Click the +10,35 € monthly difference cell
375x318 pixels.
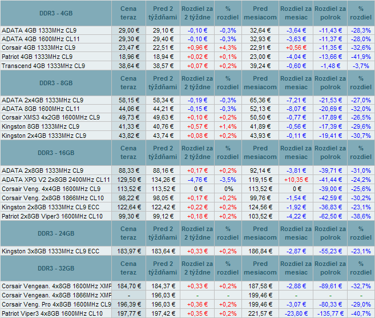tap(296, 180)
